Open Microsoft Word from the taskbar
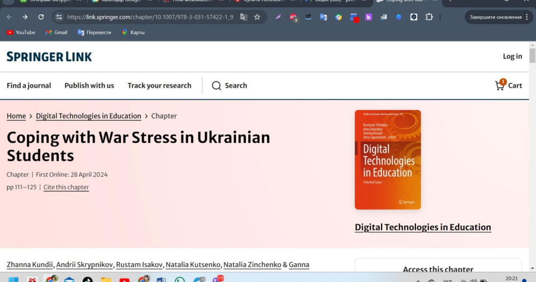Screen dimensions: 536x282 [161, 280]
